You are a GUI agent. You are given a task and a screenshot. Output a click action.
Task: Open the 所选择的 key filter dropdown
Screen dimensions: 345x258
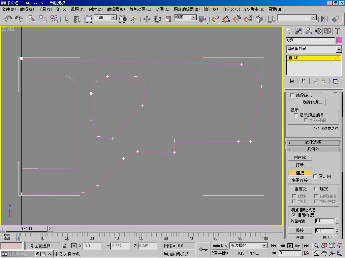[264, 246]
